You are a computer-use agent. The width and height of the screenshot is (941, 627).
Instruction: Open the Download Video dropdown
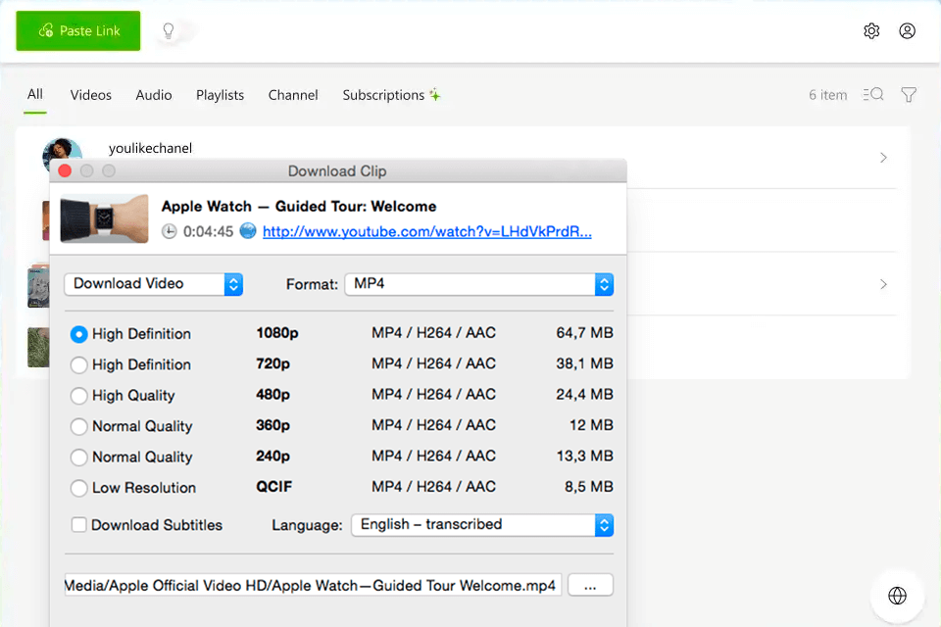(x=153, y=284)
